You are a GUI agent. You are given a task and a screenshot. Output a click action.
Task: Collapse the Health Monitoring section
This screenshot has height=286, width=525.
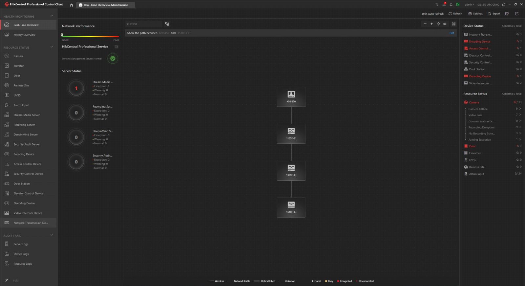coord(52,16)
